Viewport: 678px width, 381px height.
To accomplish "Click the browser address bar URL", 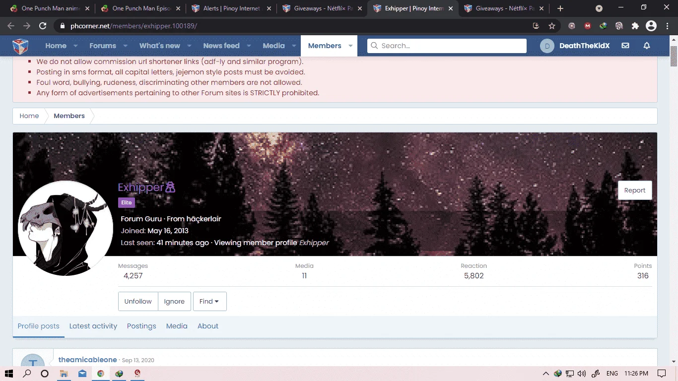I will [134, 26].
